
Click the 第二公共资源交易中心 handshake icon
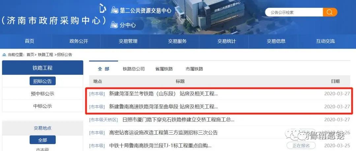115,10
